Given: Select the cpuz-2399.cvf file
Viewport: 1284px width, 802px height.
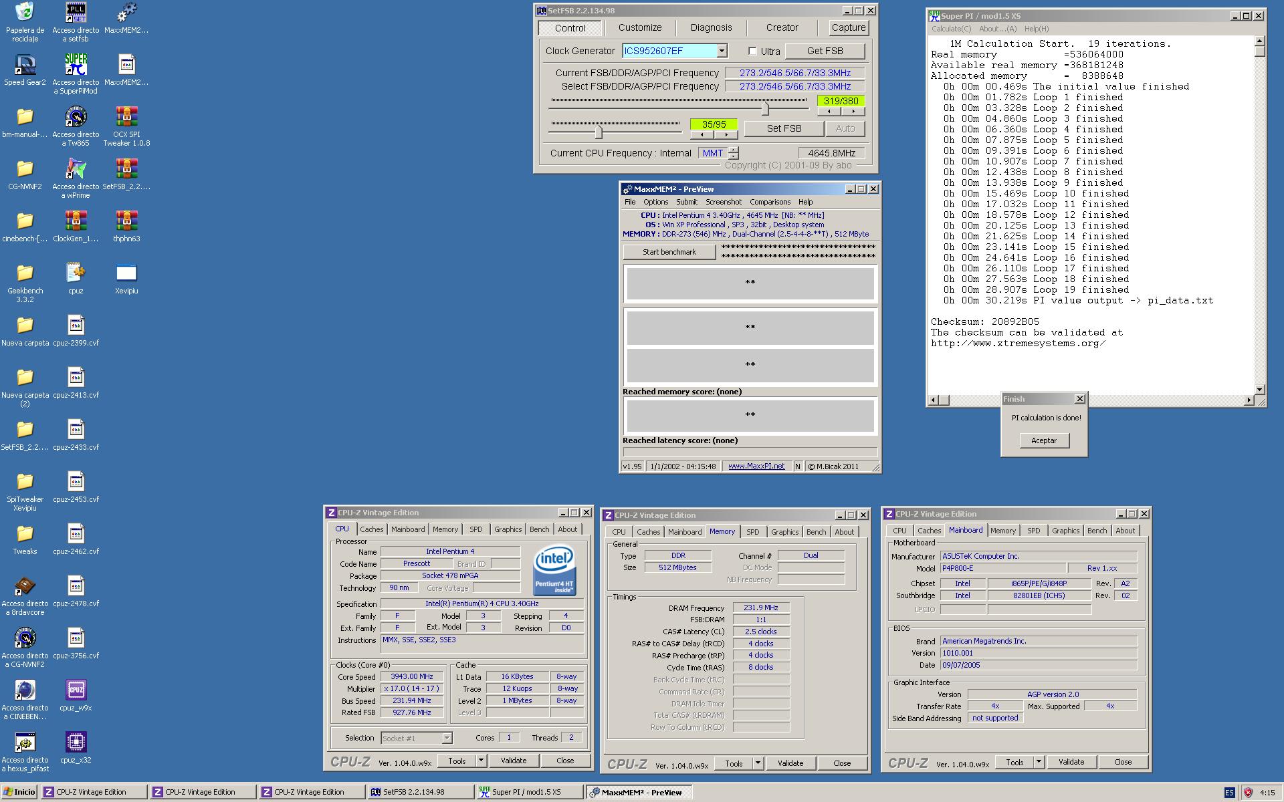Looking at the screenshot, I should click(x=76, y=330).
